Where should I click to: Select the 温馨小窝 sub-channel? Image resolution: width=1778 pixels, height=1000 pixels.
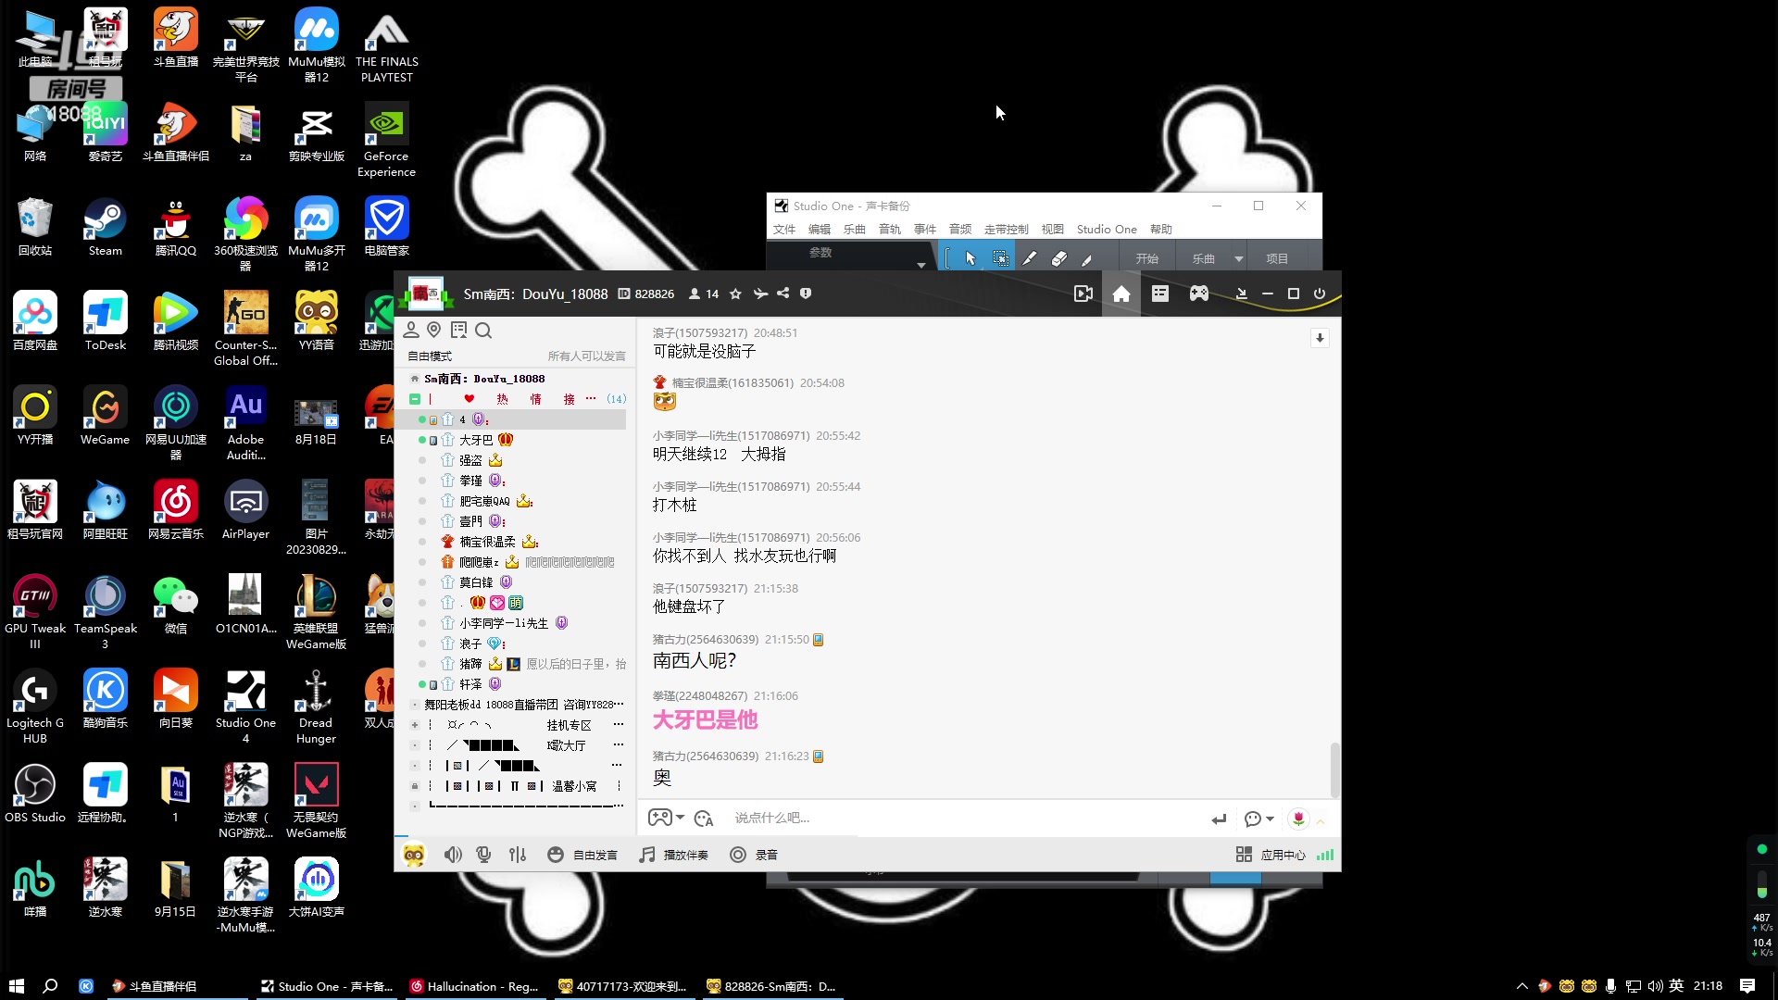(x=574, y=786)
